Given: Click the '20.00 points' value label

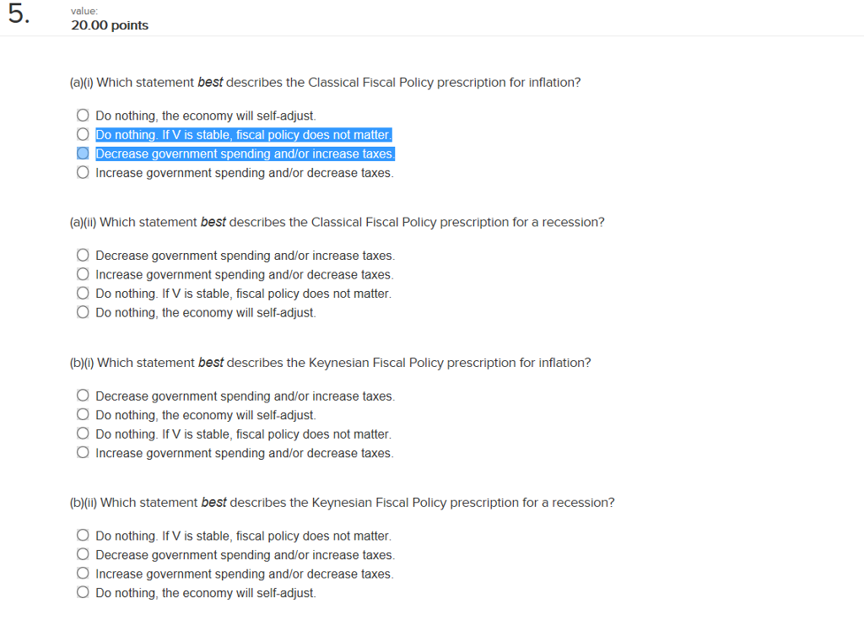Looking at the screenshot, I should tap(110, 25).
